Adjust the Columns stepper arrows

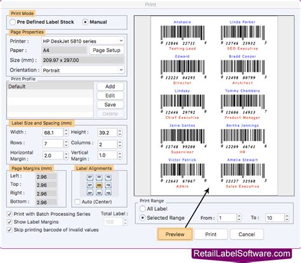click(x=120, y=144)
